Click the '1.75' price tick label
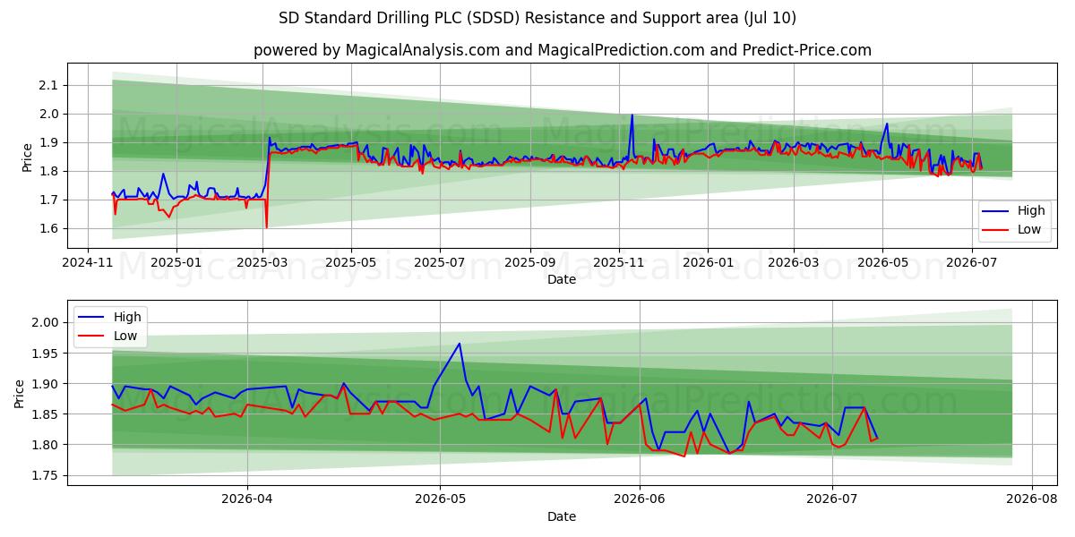The width and height of the screenshot is (1075, 537). pyautogui.click(x=45, y=475)
